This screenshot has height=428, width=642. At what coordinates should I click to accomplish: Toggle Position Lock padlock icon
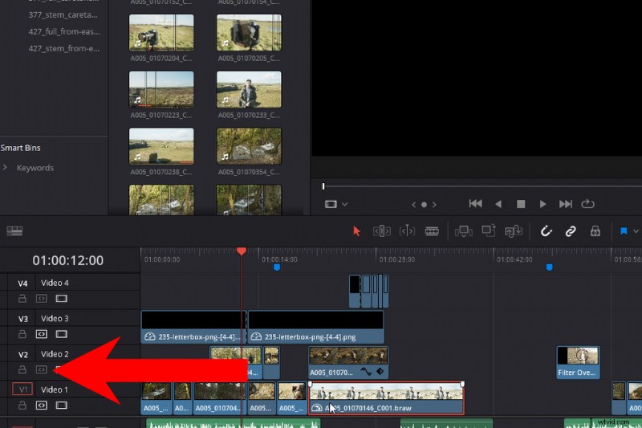pos(595,231)
